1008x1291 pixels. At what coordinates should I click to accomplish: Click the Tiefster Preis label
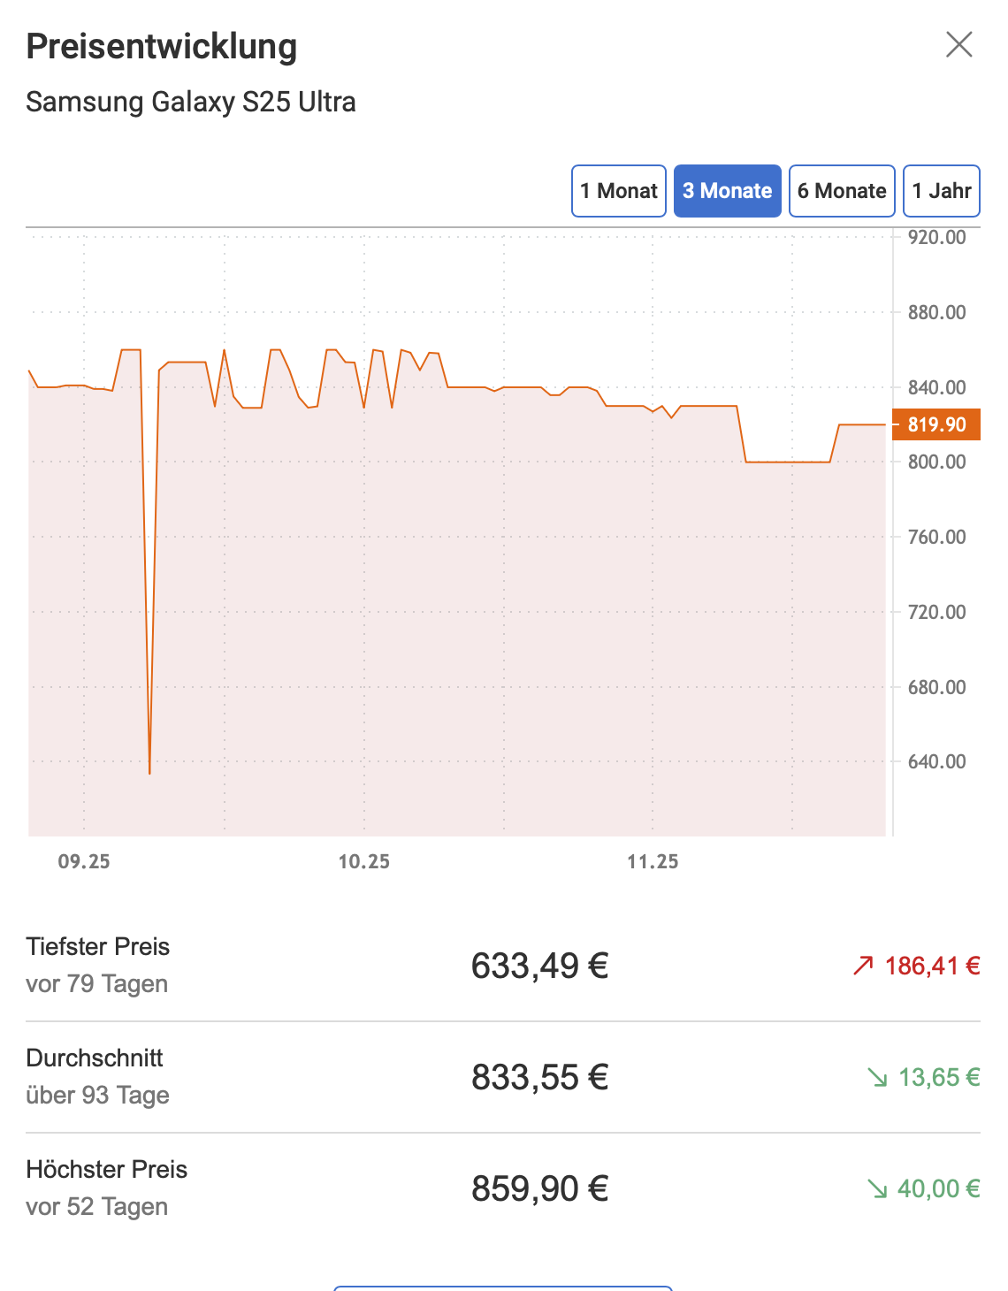pyautogui.click(x=98, y=946)
